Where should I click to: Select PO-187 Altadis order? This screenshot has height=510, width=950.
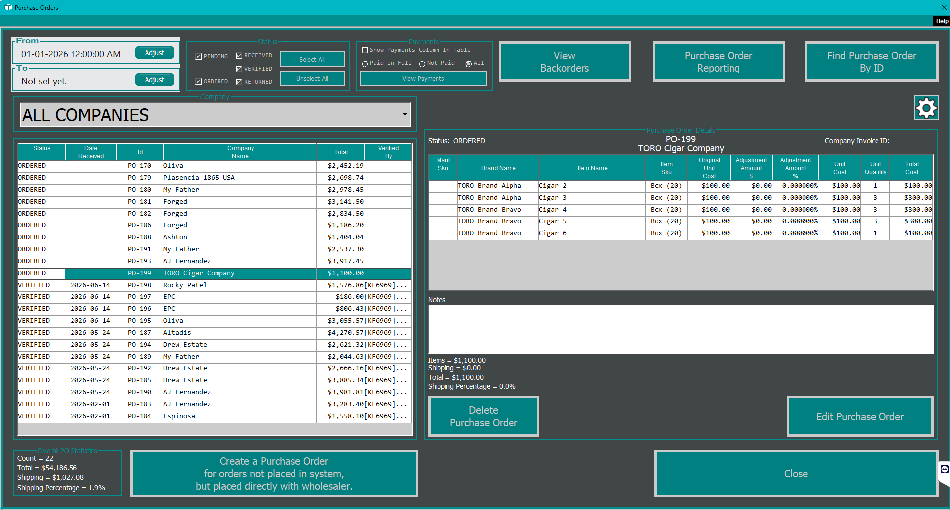click(x=215, y=333)
